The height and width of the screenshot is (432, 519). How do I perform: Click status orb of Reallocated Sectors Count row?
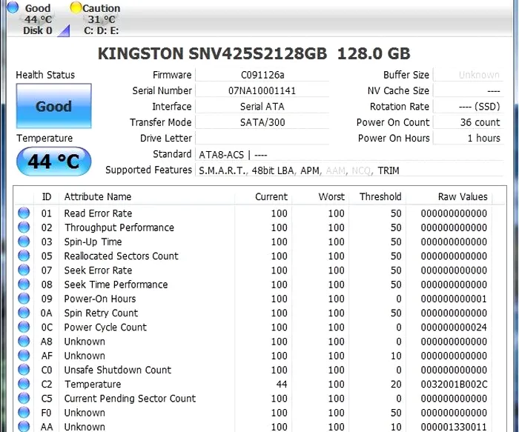[24, 256]
